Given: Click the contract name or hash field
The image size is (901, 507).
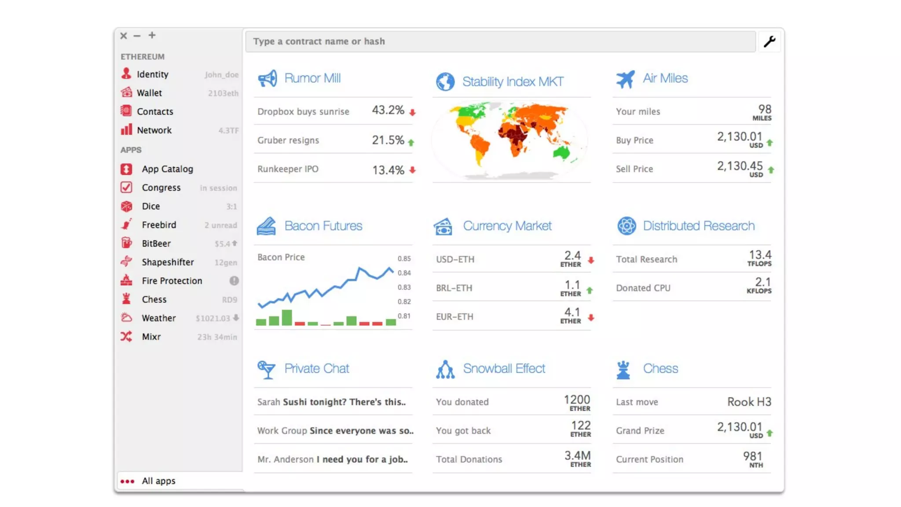Looking at the screenshot, I should pyautogui.click(x=500, y=41).
